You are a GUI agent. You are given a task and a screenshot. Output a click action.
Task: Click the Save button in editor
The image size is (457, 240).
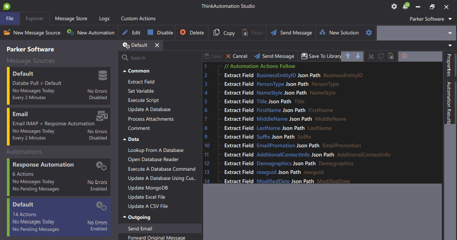213,56
